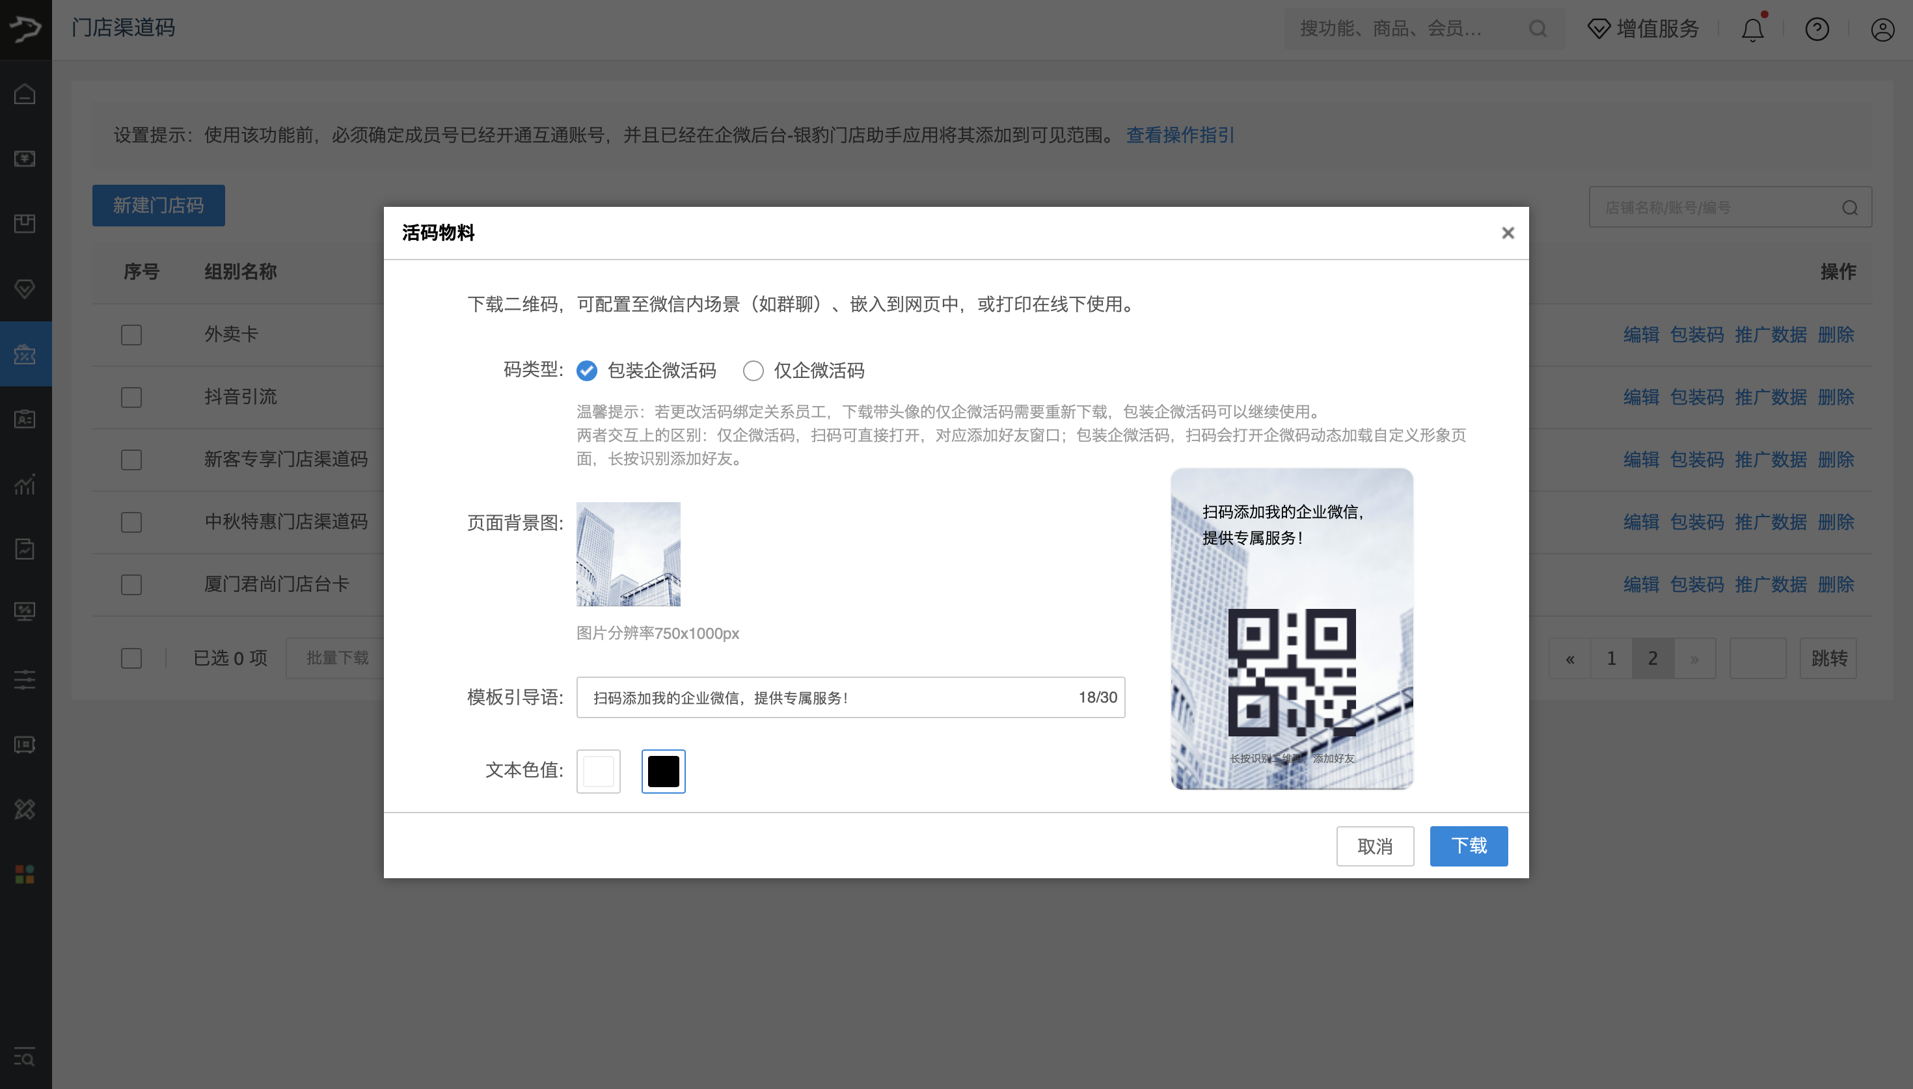Click the store search magnifier icon
Image resolution: width=1913 pixels, height=1089 pixels.
(x=1850, y=207)
